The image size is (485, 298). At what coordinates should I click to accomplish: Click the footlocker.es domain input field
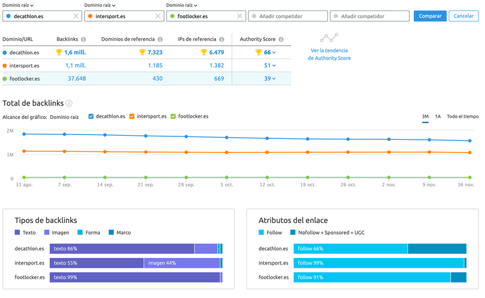(206, 16)
